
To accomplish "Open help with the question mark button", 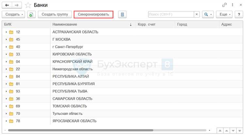I will pos(239,14).
